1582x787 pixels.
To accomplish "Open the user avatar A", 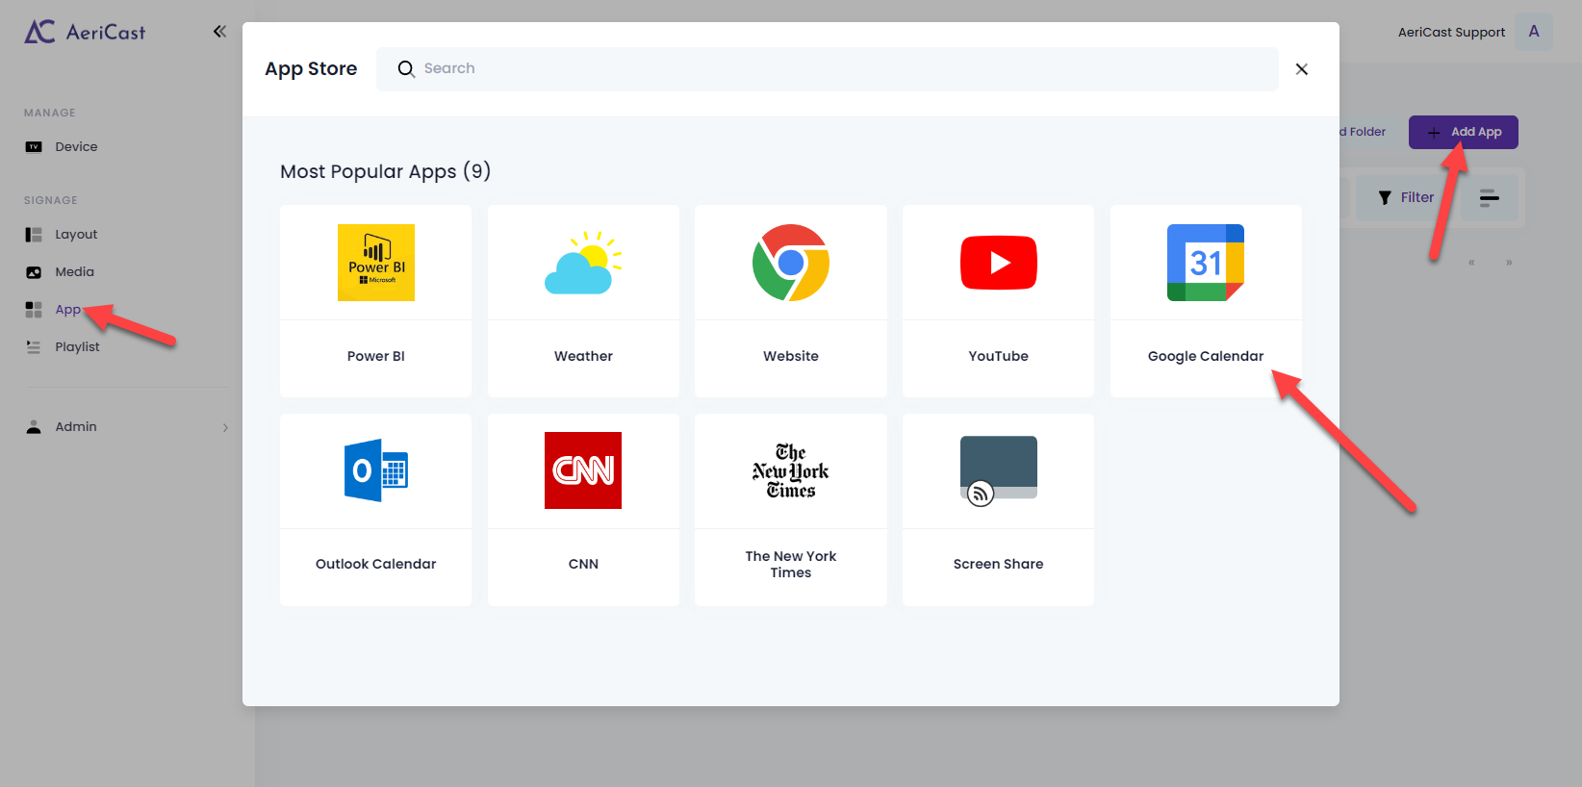I will 1534,32.
